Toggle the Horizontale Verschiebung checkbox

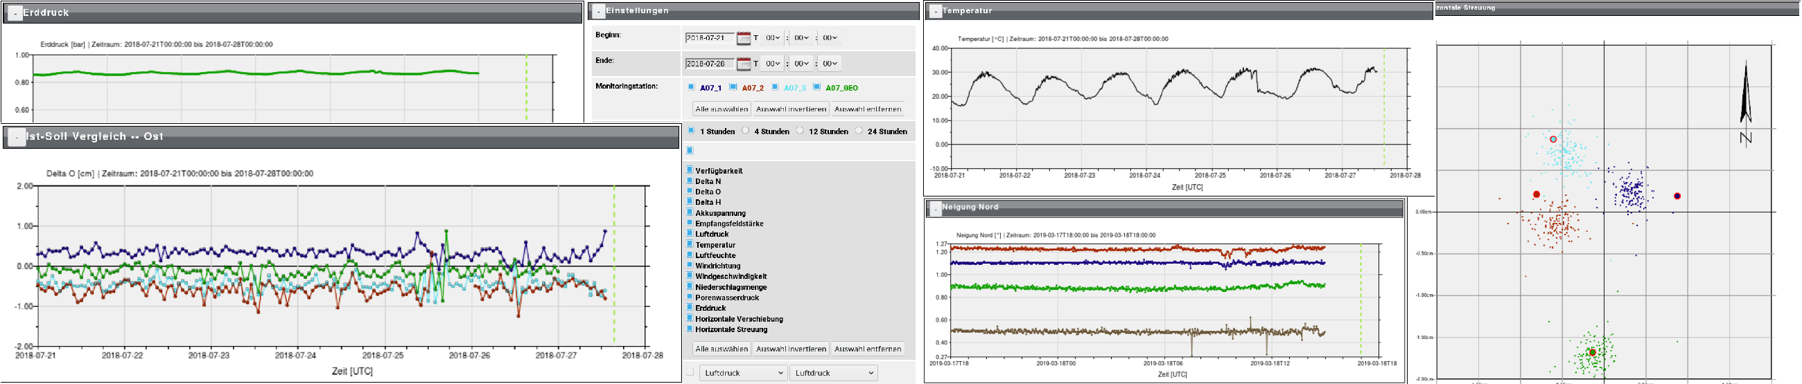(690, 318)
